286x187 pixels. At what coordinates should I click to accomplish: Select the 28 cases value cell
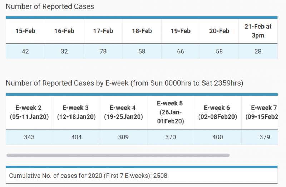tap(258, 51)
